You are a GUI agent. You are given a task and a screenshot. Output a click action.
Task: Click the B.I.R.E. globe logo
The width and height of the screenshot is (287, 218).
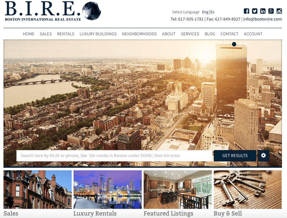(92, 11)
